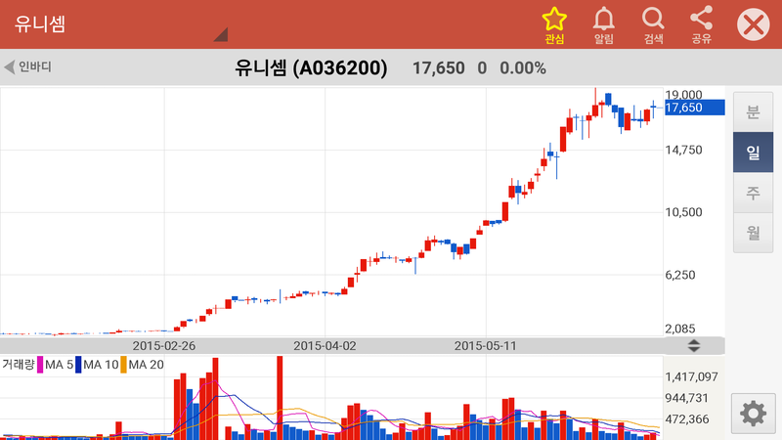
Task: Go back using the 인바디 arrow
Action: [27, 67]
